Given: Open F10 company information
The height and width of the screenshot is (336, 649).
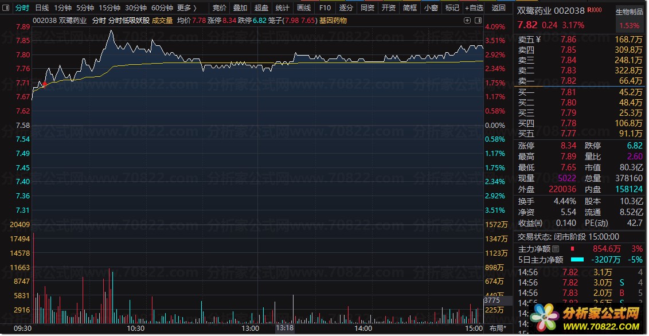Looking at the screenshot, I should click(325, 8).
